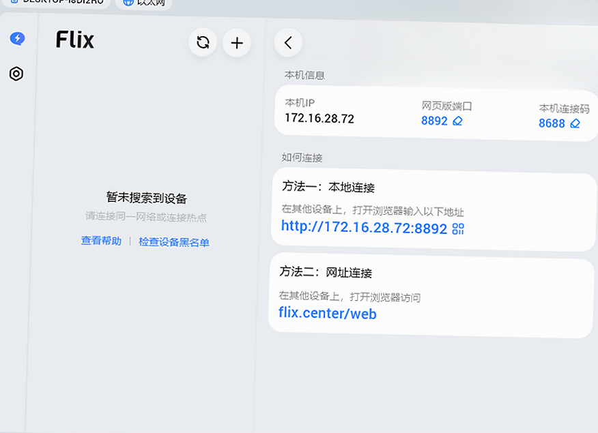The image size is (598, 433).
Task: Click the plus add device button
Action: (x=237, y=43)
